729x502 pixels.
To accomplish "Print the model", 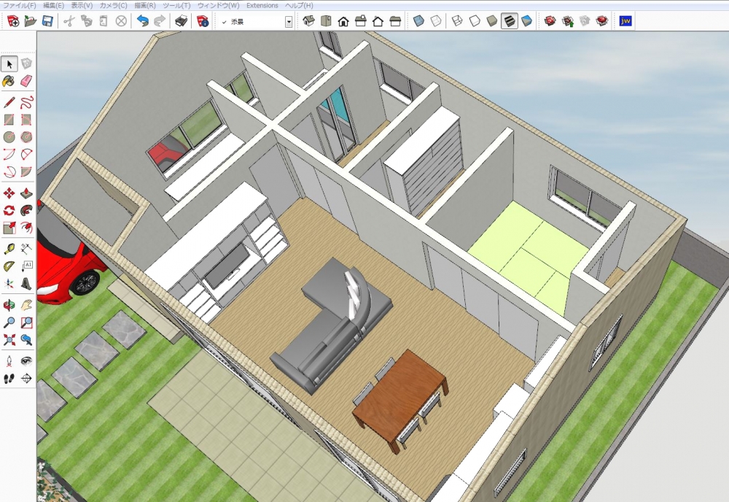I will (182, 21).
